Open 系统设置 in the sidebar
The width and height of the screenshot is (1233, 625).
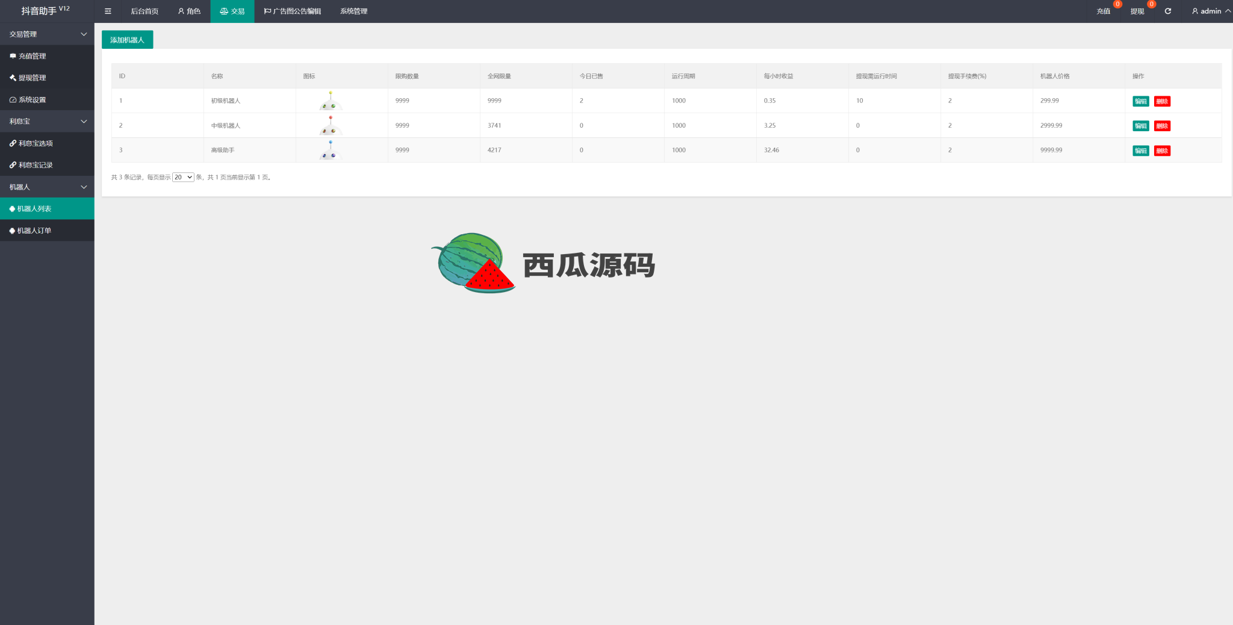point(47,99)
